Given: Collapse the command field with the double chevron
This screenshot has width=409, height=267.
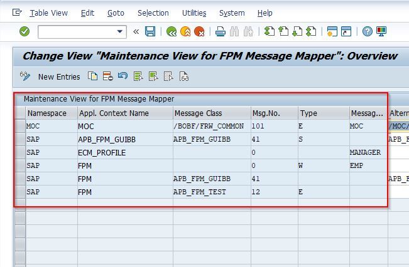Looking at the screenshot, I should point(136,32).
